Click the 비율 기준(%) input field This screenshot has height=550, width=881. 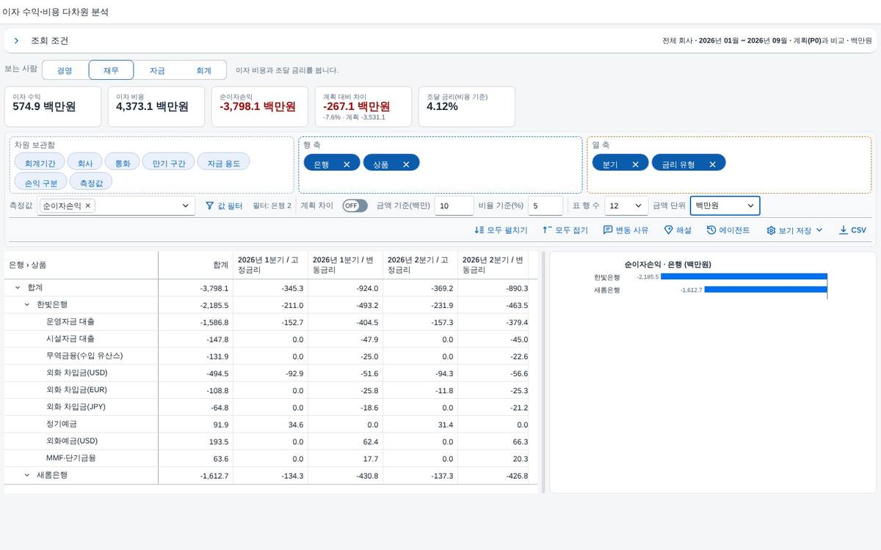coord(545,206)
